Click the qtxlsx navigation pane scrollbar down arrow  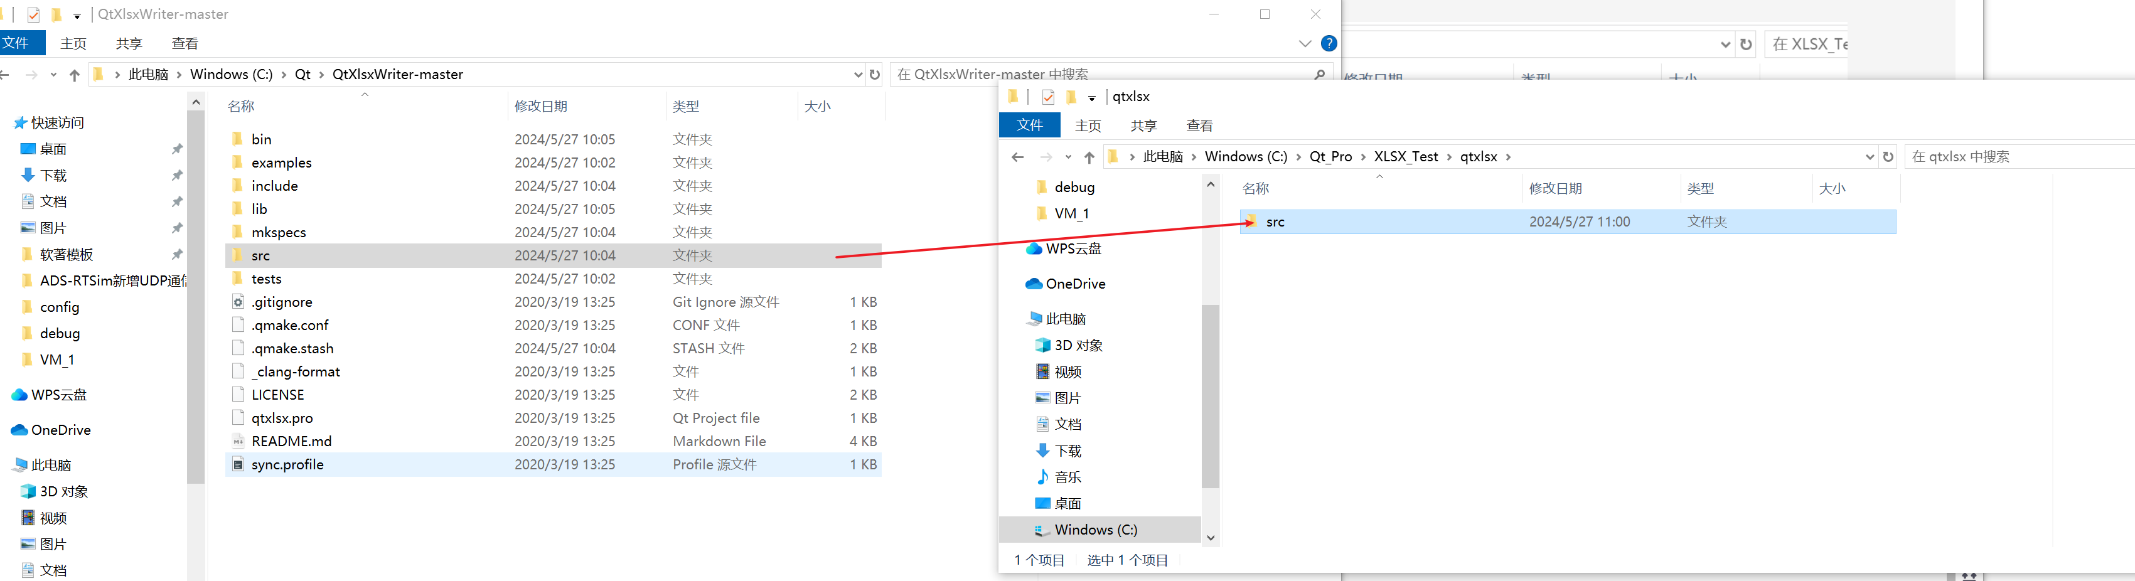pyautogui.click(x=1211, y=538)
